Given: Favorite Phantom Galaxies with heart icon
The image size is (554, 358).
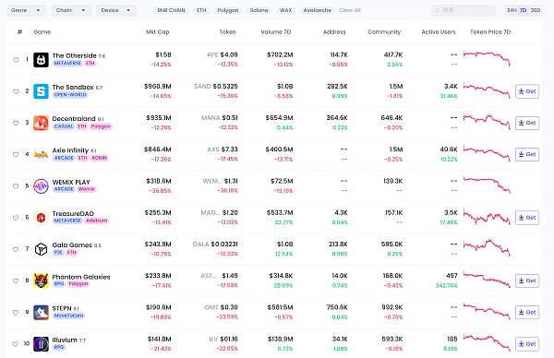Looking at the screenshot, I should (x=16, y=280).
